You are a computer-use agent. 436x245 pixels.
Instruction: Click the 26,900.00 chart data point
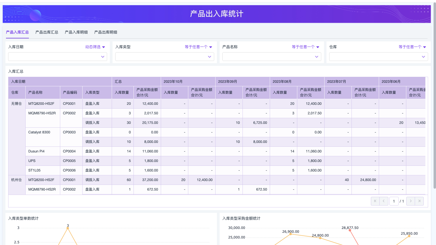[290, 234]
